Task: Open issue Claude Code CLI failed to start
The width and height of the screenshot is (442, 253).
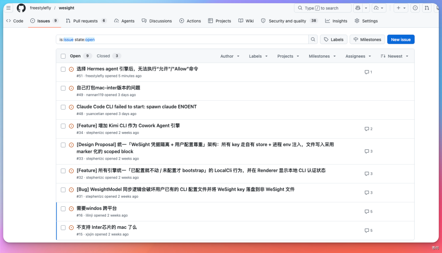Action: pos(136,106)
